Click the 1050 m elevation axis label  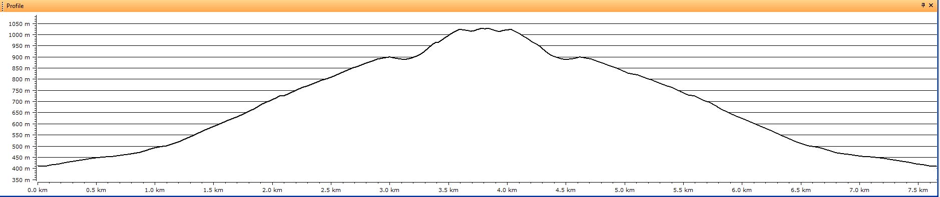pyautogui.click(x=20, y=24)
